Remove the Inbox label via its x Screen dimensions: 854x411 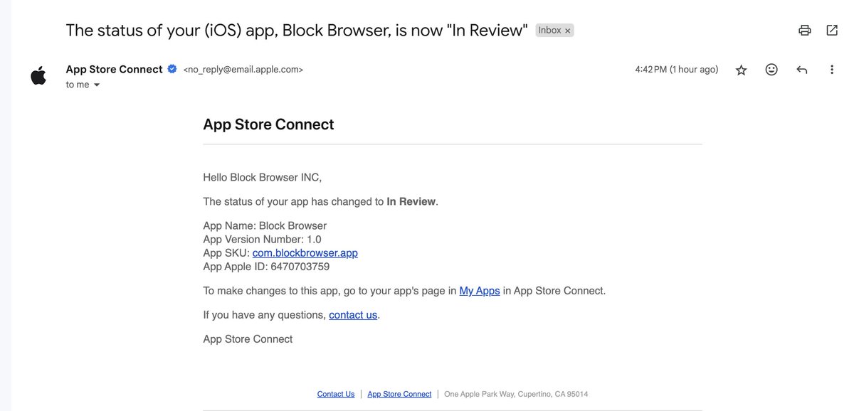(x=568, y=31)
